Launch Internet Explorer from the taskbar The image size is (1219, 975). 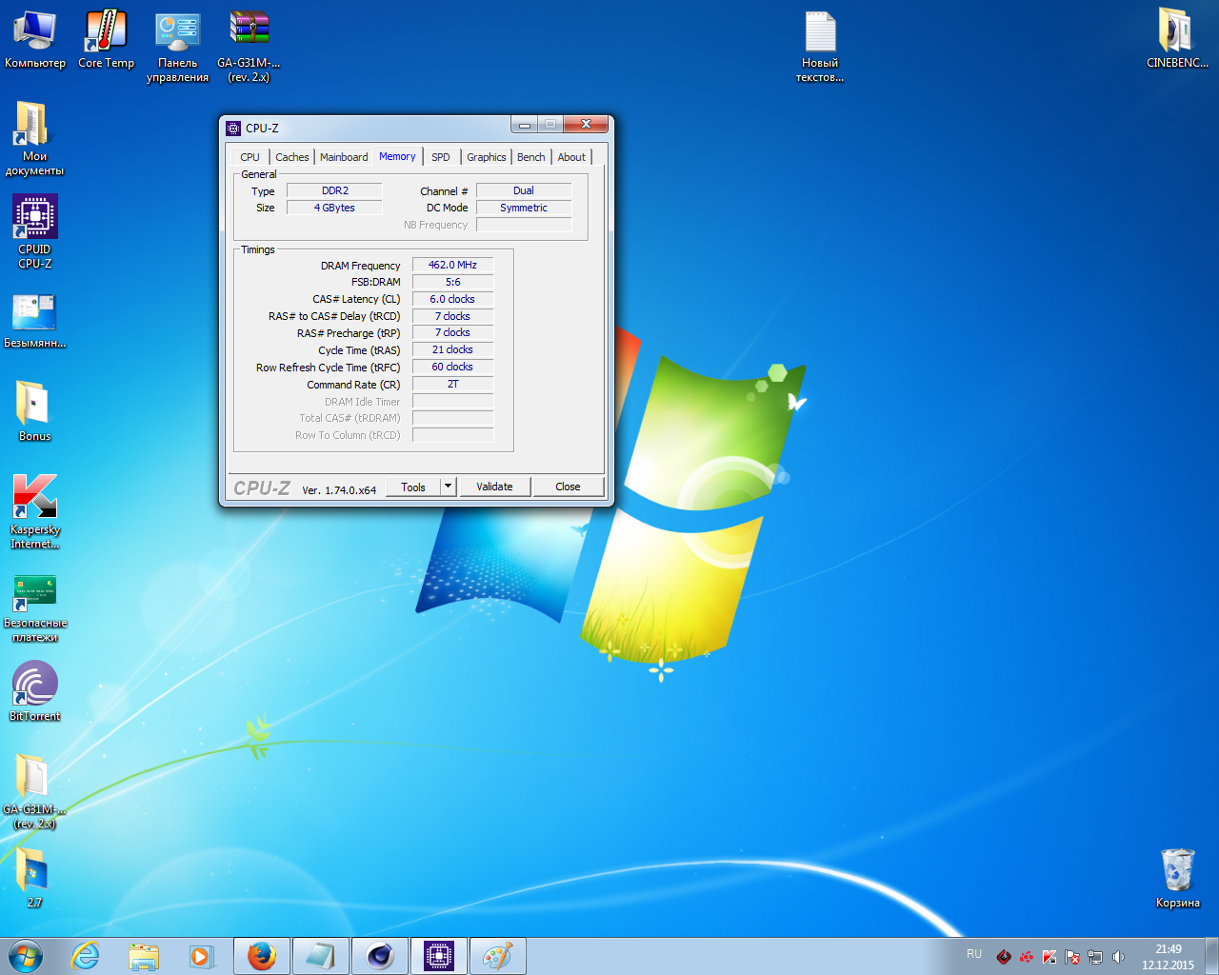coord(86,956)
